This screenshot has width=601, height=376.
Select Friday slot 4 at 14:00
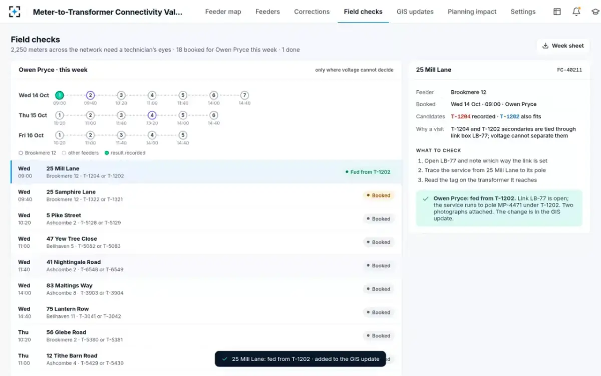click(152, 135)
